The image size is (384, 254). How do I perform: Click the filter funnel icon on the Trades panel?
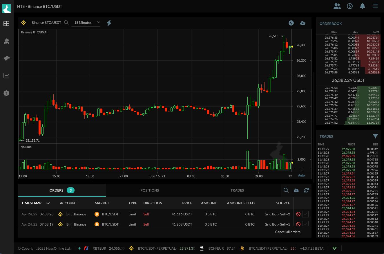tap(376, 136)
